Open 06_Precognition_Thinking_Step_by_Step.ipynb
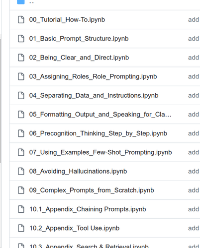This screenshot has height=248, width=200. pyautogui.click(x=98, y=133)
